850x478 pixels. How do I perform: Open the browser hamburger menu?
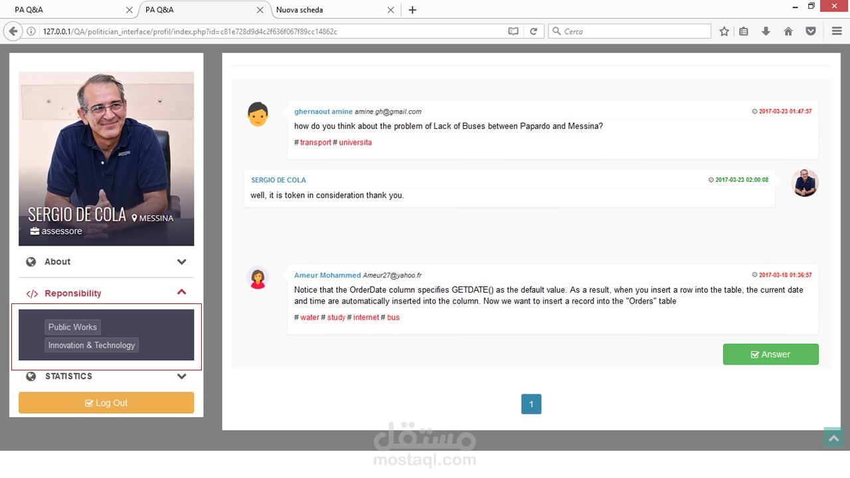(x=836, y=31)
